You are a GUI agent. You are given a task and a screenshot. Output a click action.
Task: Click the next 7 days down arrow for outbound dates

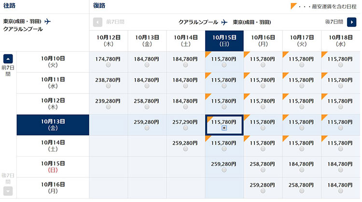coord(8,191)
